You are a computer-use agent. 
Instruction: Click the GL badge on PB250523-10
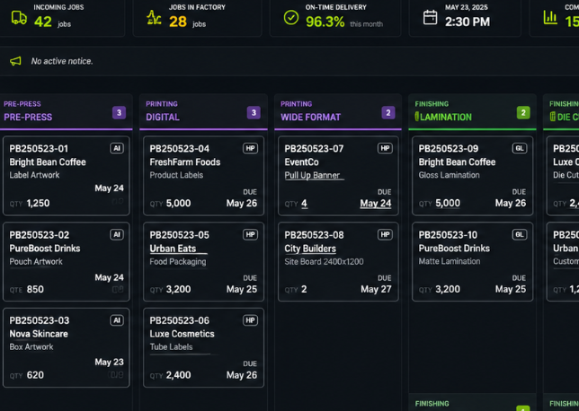click(x=520, y=235)
